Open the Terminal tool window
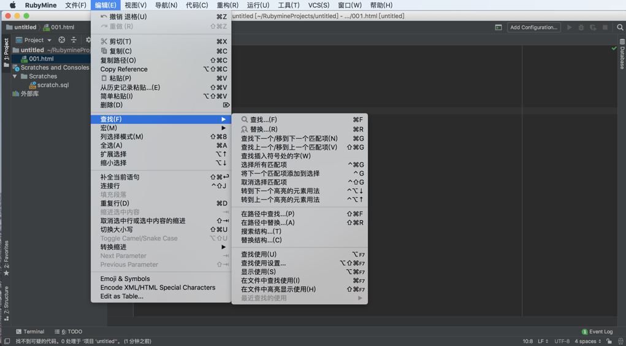Image resolution: width=626 pixels, height=346 pixels. point(30,332)
